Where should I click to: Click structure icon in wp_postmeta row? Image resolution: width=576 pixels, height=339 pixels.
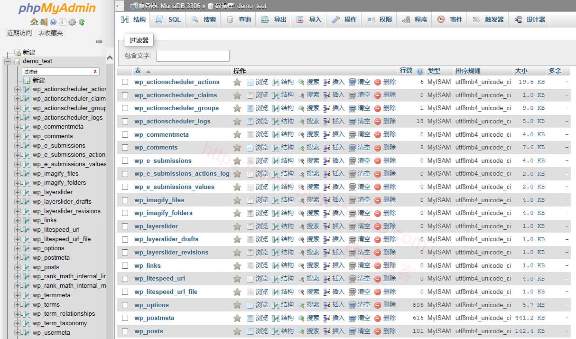(276, 318)
